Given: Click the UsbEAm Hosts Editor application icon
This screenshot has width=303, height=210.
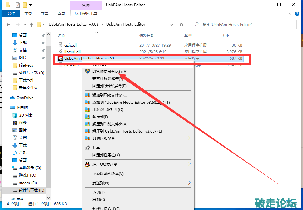Looking at the screenshot, I should [61, 58].
